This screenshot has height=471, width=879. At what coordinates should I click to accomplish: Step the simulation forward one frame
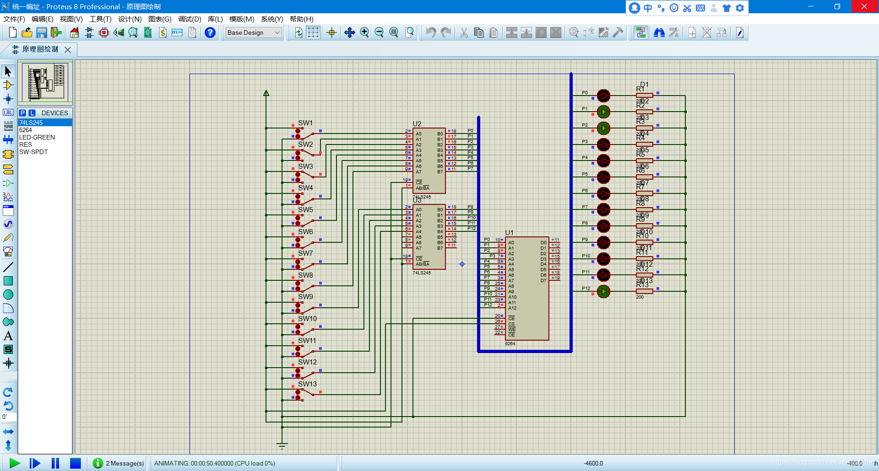35,463
